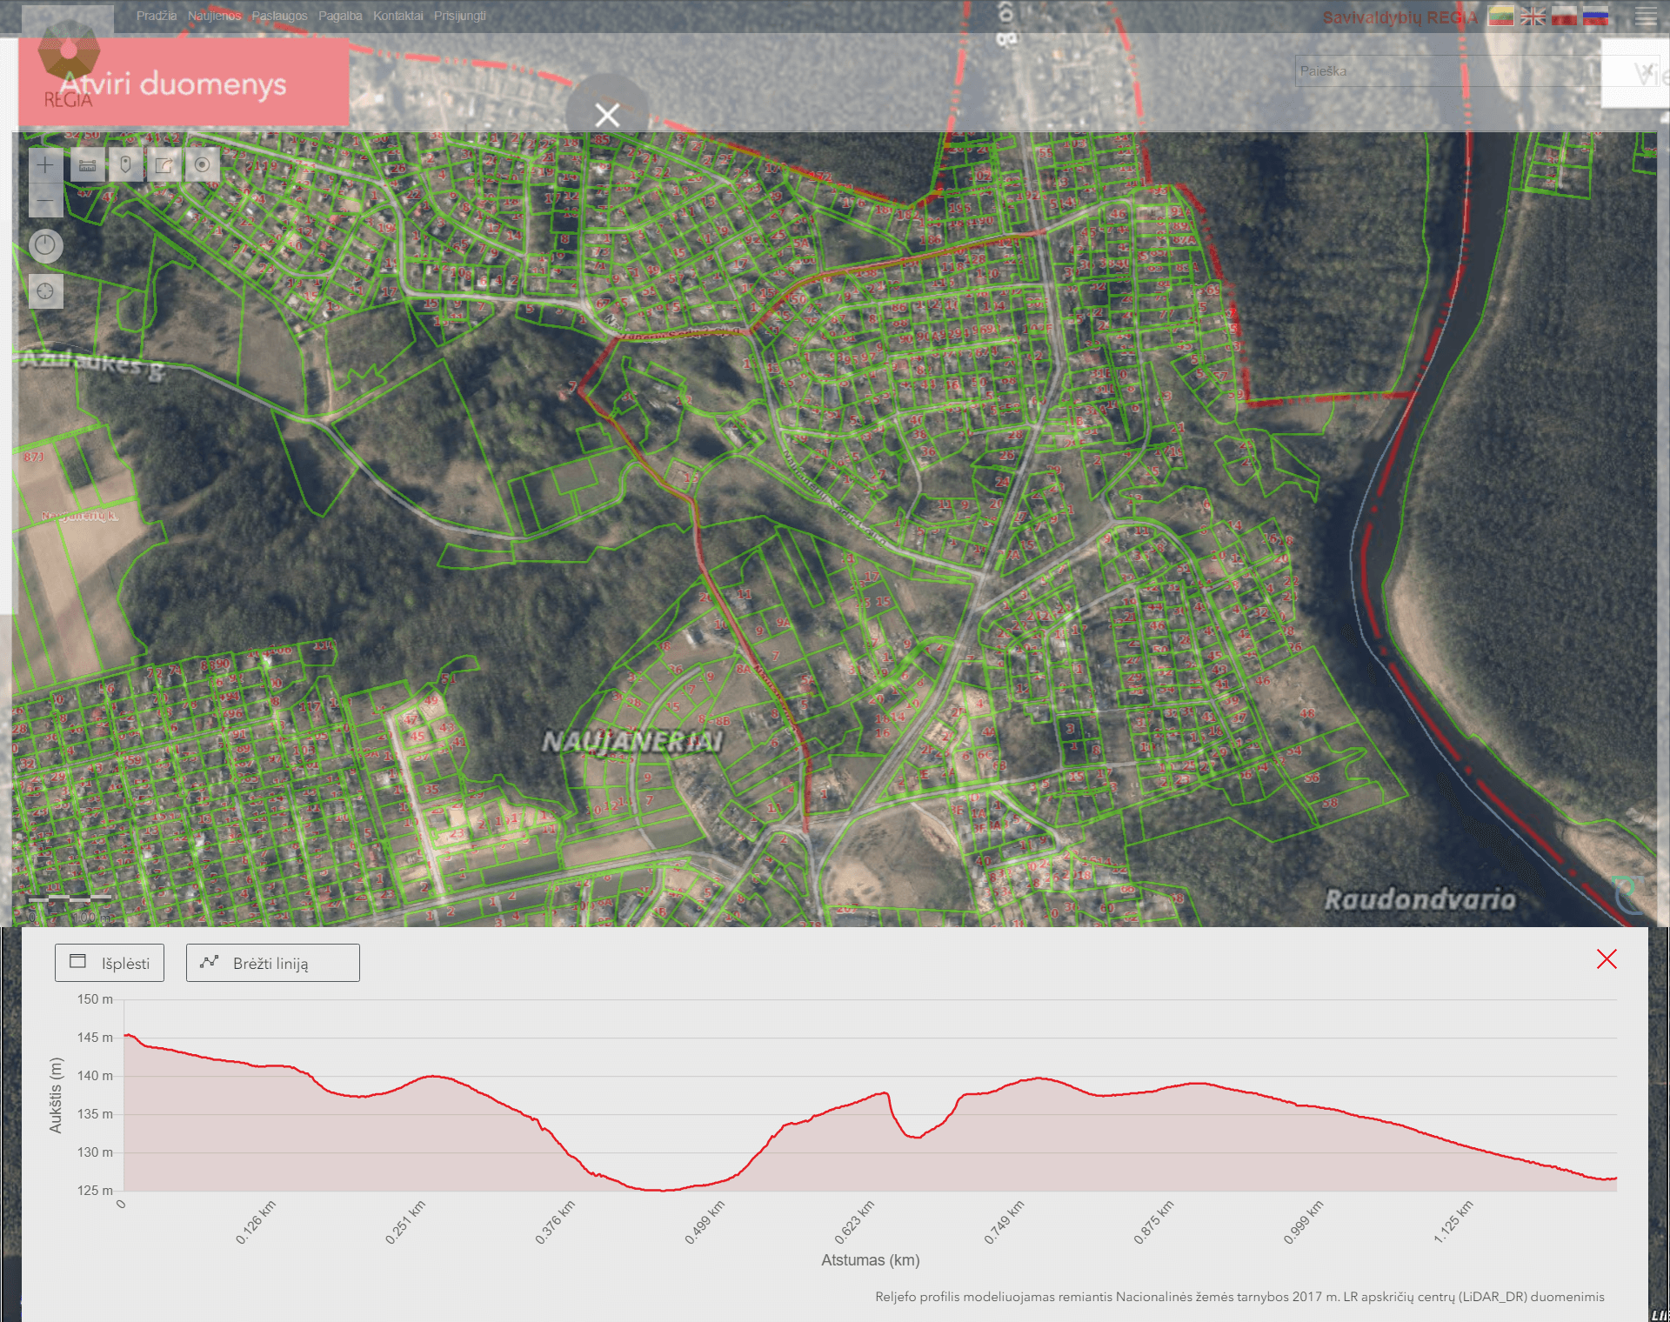This screenshot has width=1670, height=1322.
Task: Close the elevation profile panel
Action: coord(1607,959)
